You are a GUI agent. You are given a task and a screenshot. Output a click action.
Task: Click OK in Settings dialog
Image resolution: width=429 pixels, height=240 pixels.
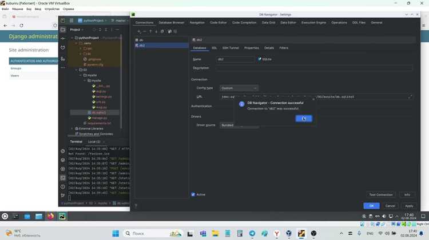[372, 206]
